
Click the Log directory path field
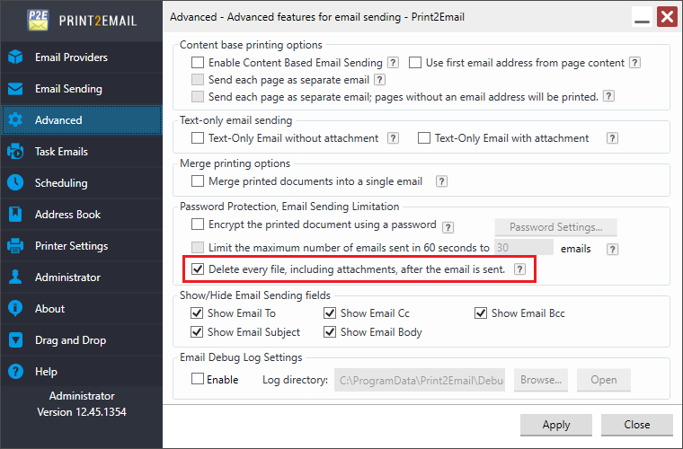[x=420, y=380]
